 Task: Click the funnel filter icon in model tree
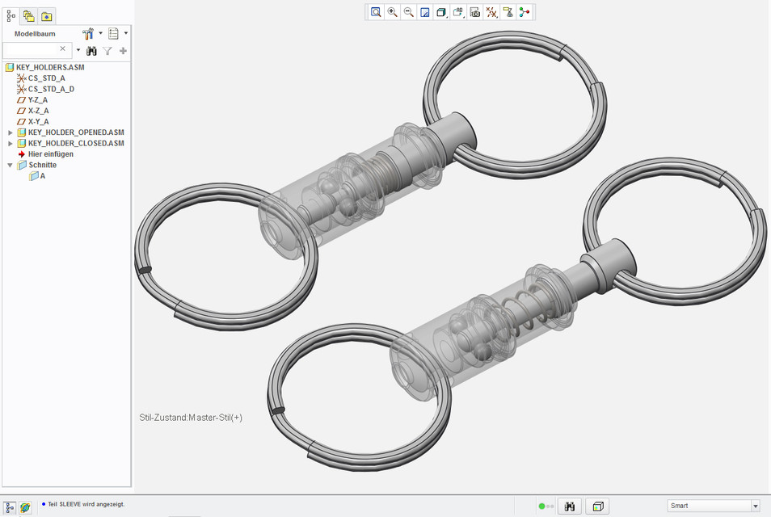(x=107, y=51)
